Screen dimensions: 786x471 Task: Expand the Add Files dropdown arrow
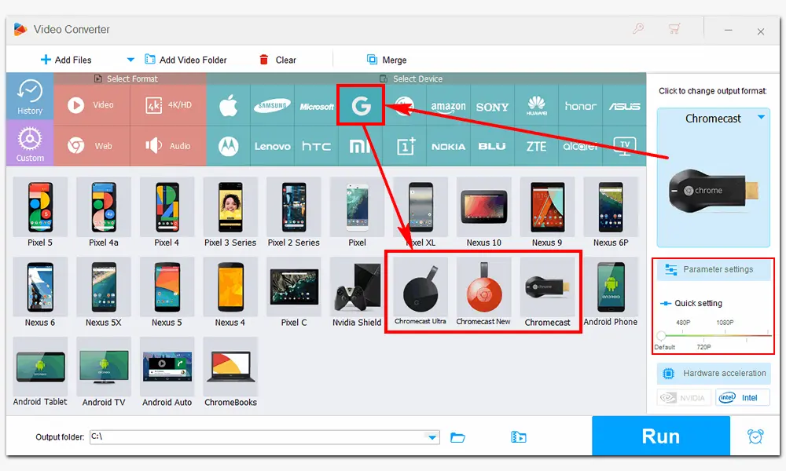(x=130, y=60)
